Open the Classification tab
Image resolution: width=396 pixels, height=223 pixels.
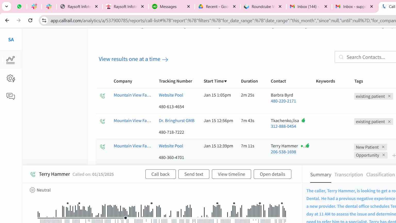point(381,175)
